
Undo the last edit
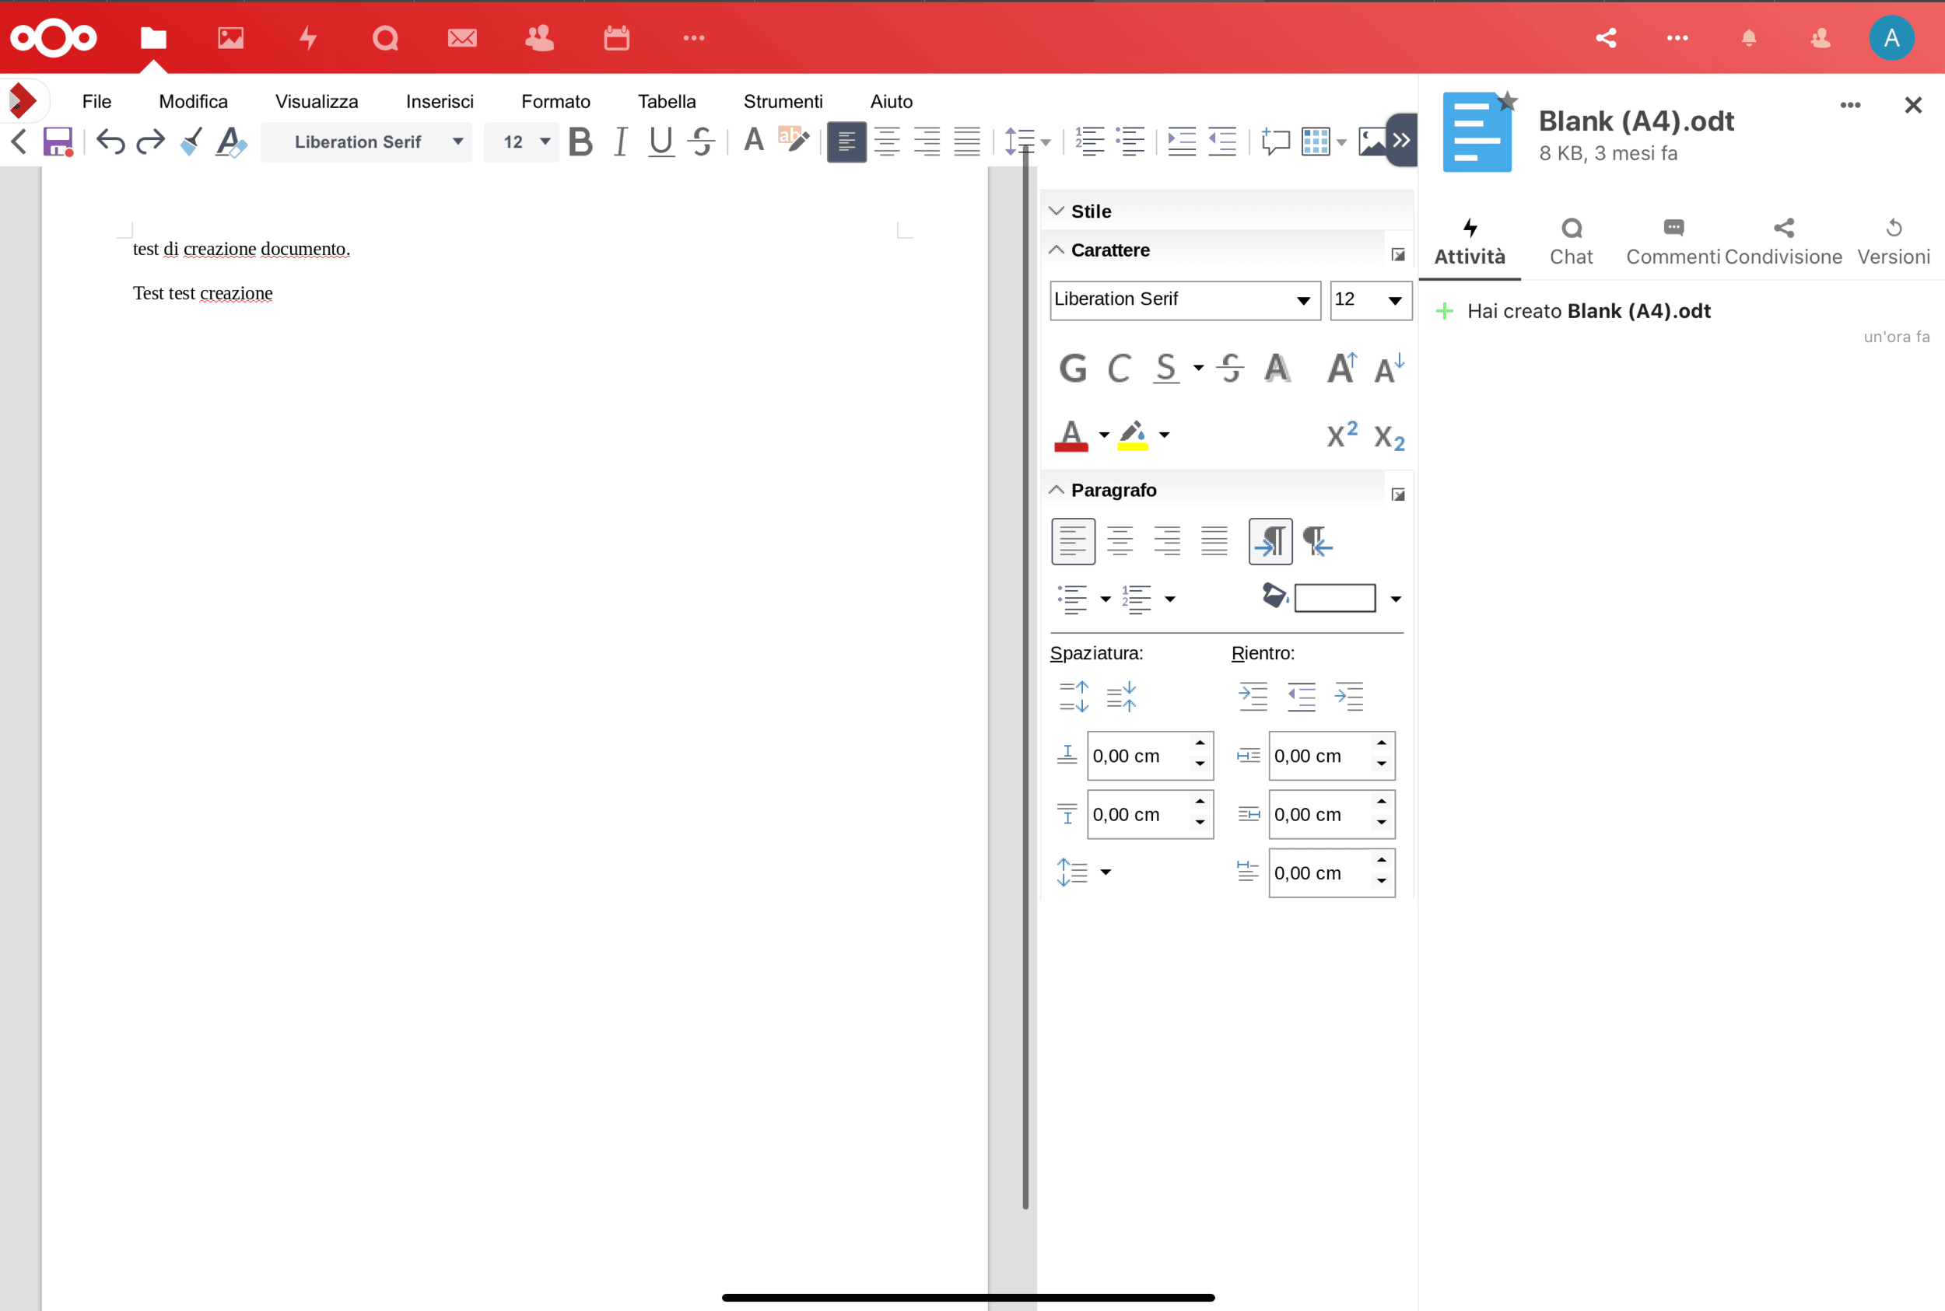click(x=110, y=142)
